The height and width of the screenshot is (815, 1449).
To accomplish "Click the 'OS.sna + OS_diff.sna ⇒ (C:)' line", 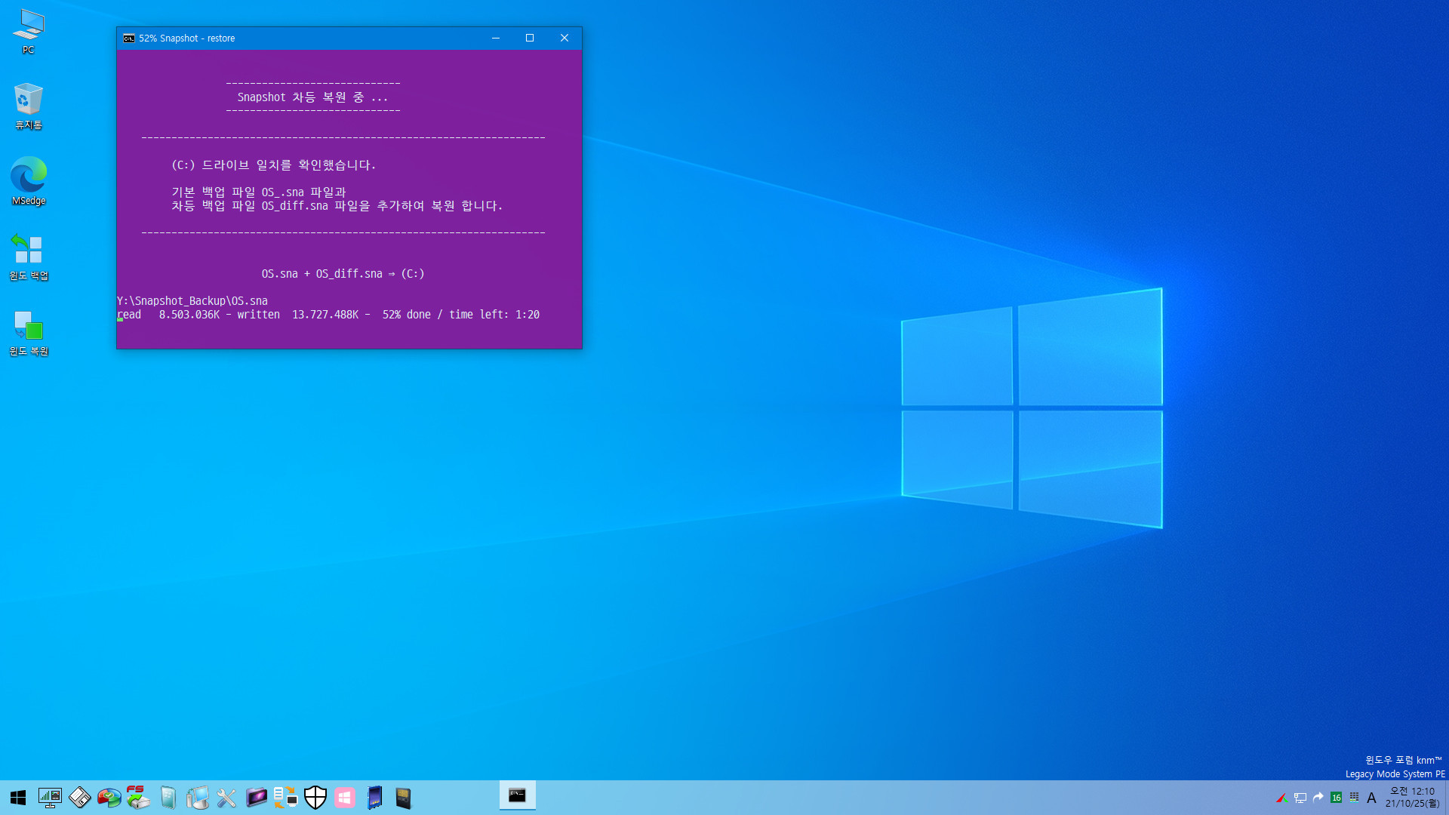I will point(343,273).
